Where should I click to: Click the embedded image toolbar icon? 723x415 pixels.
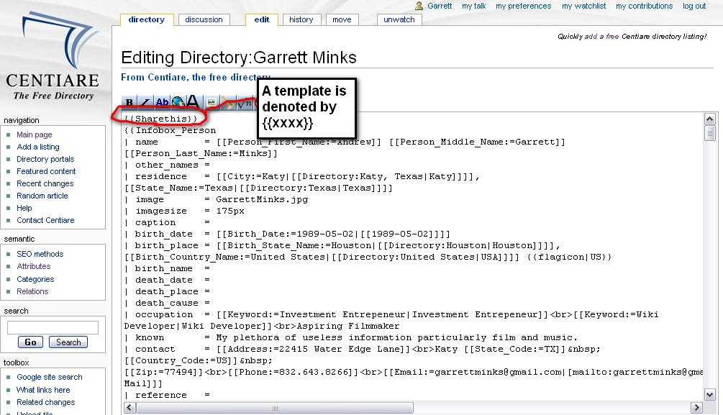(212, 103)
